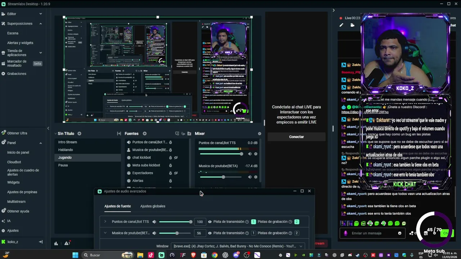Toggle monitoring eye for Musica de youtube row
Image resolution: width=461 pixels, height=259 pixels.
tap(210, 233)
